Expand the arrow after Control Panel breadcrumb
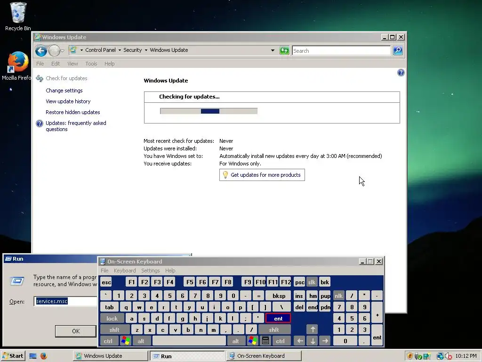The image size is (482, 362). (x=120, y=50)
